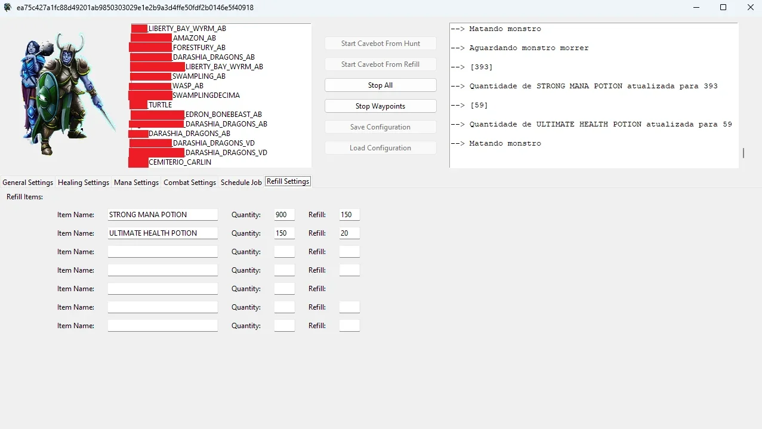
Task: Click the '[393]' log line
Action: [471, 67]
